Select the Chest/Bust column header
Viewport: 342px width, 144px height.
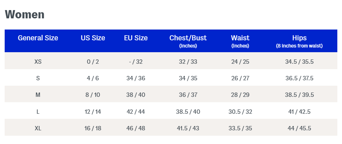[188, 38]
